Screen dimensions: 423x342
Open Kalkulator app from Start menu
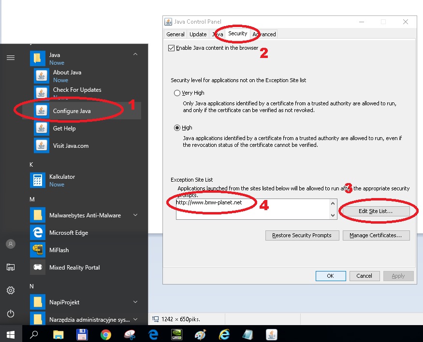click(62, 177)
